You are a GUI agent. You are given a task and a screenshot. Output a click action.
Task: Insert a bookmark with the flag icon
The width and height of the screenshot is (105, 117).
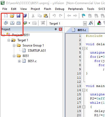click(x=83, y=16)
